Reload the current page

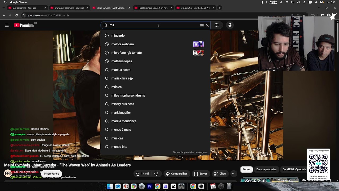pos(16,15)
